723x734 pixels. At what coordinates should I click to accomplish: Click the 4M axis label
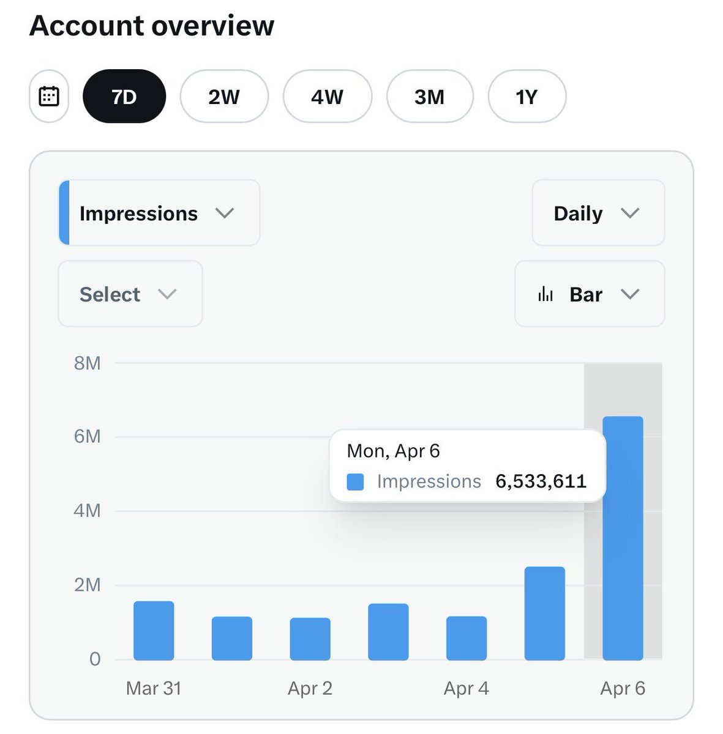(x=87, y=511)
